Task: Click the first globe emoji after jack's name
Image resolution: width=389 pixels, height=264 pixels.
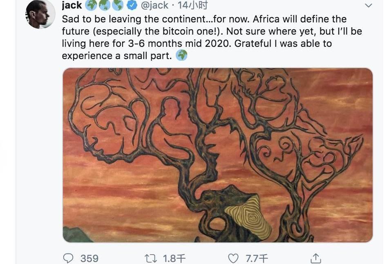Action: [x=91, y=5]
